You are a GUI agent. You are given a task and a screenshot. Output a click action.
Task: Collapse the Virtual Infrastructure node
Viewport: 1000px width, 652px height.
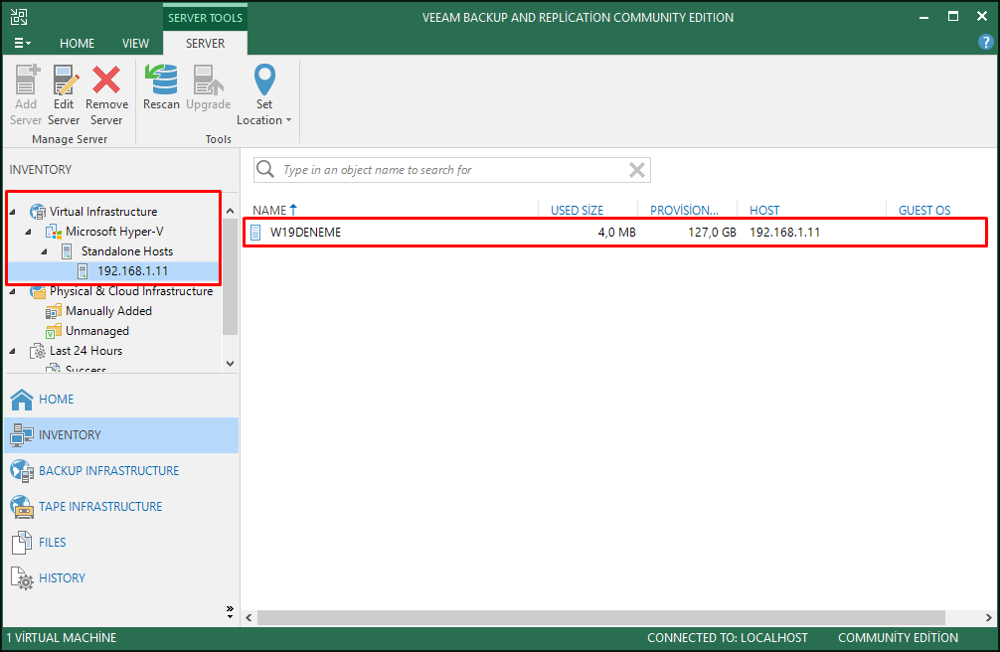(13, 212)
